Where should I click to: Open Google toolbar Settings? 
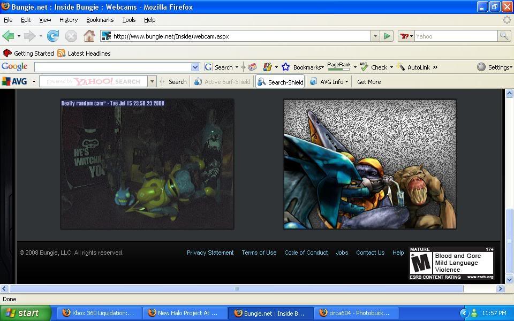tap(494, 67)
